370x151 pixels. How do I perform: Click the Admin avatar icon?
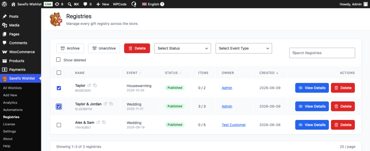coord(366,4)
